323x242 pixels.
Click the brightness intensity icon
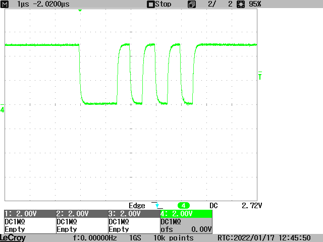[241, 5]
